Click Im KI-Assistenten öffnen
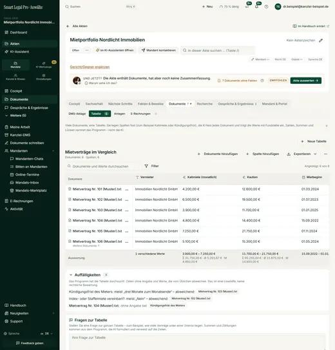 115,50
